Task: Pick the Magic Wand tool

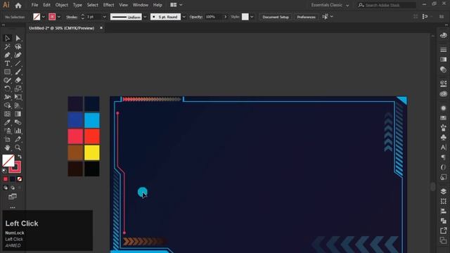Action: (x=7, y=46)
